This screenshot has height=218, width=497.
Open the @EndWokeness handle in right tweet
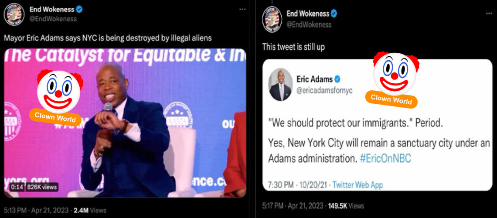[x=309, y=24]
